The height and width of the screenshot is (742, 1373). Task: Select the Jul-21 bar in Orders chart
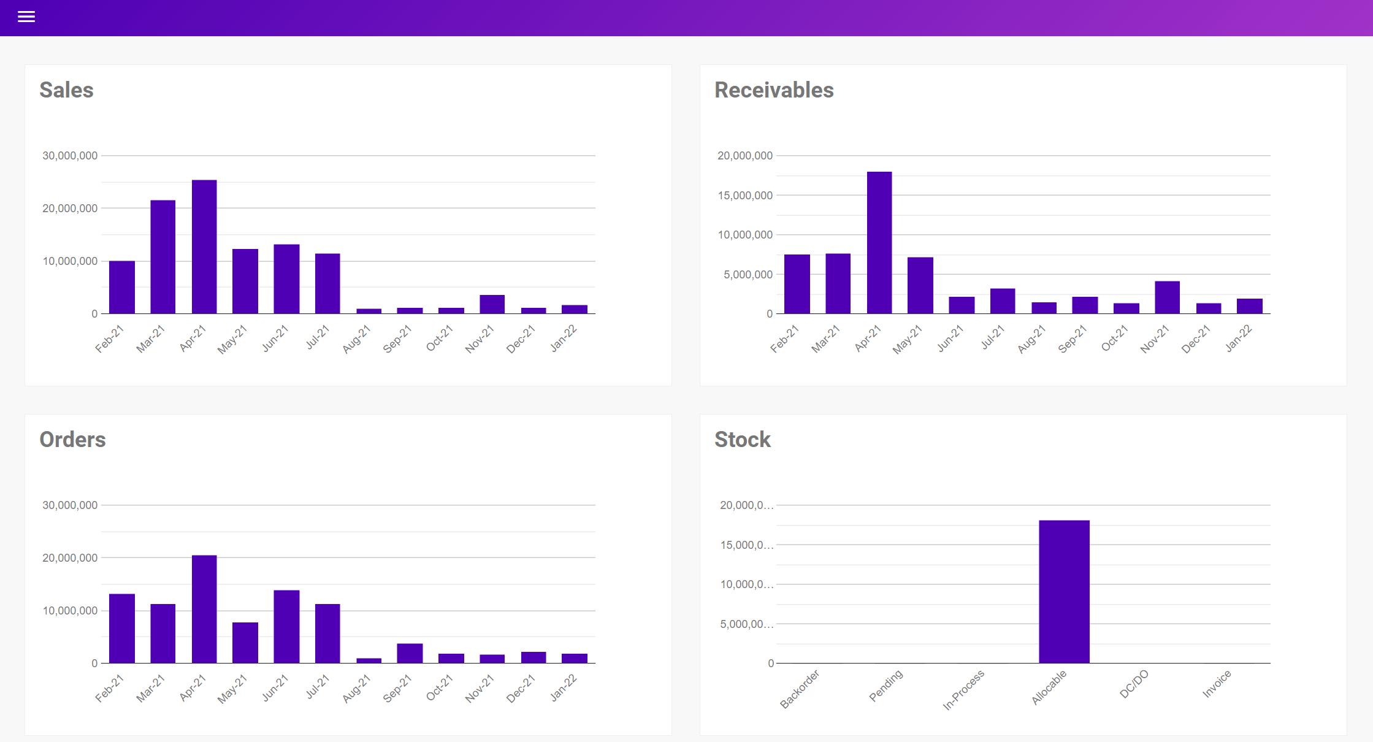[327, 634]
